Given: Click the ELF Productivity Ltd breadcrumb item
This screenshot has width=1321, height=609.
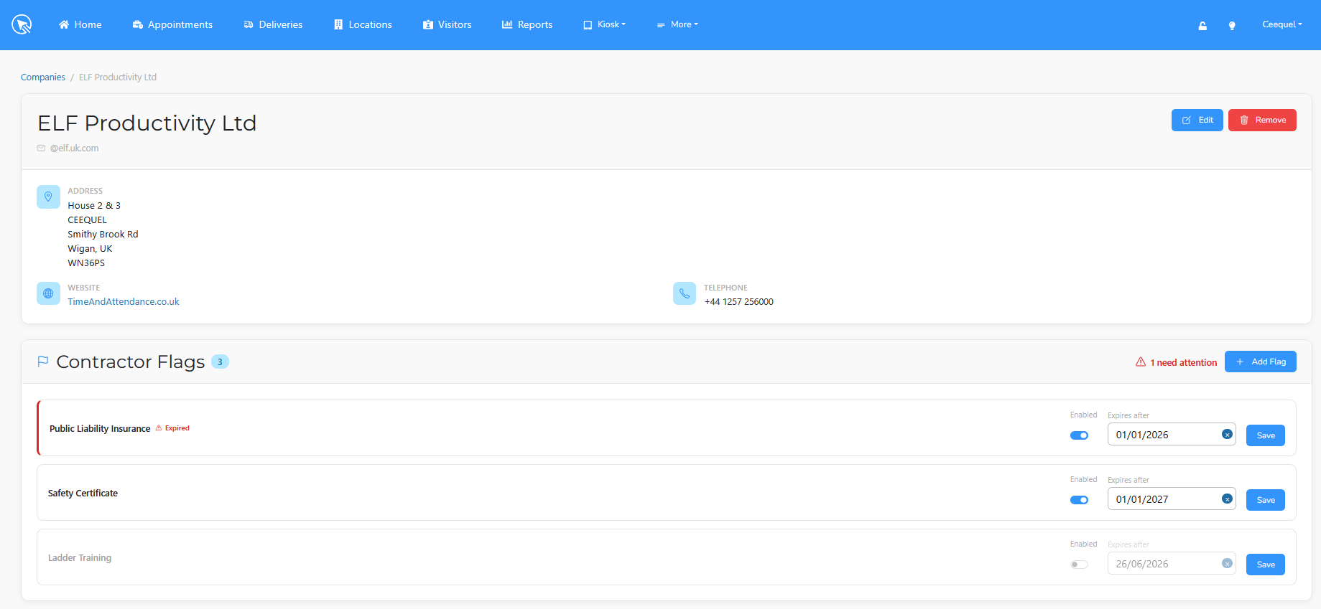Looking at the screenshot, I should (118, 77).
